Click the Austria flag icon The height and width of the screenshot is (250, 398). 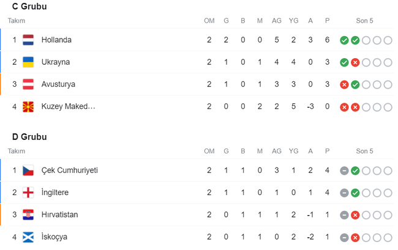(28, 84)
